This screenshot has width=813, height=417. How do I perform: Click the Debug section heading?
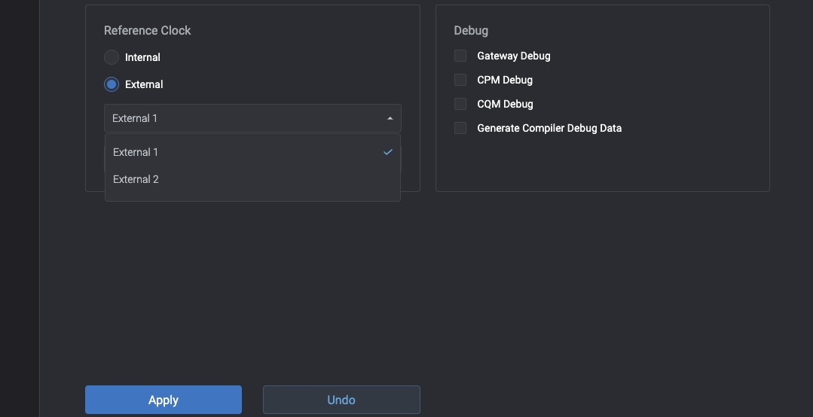[x=471, y=30]
